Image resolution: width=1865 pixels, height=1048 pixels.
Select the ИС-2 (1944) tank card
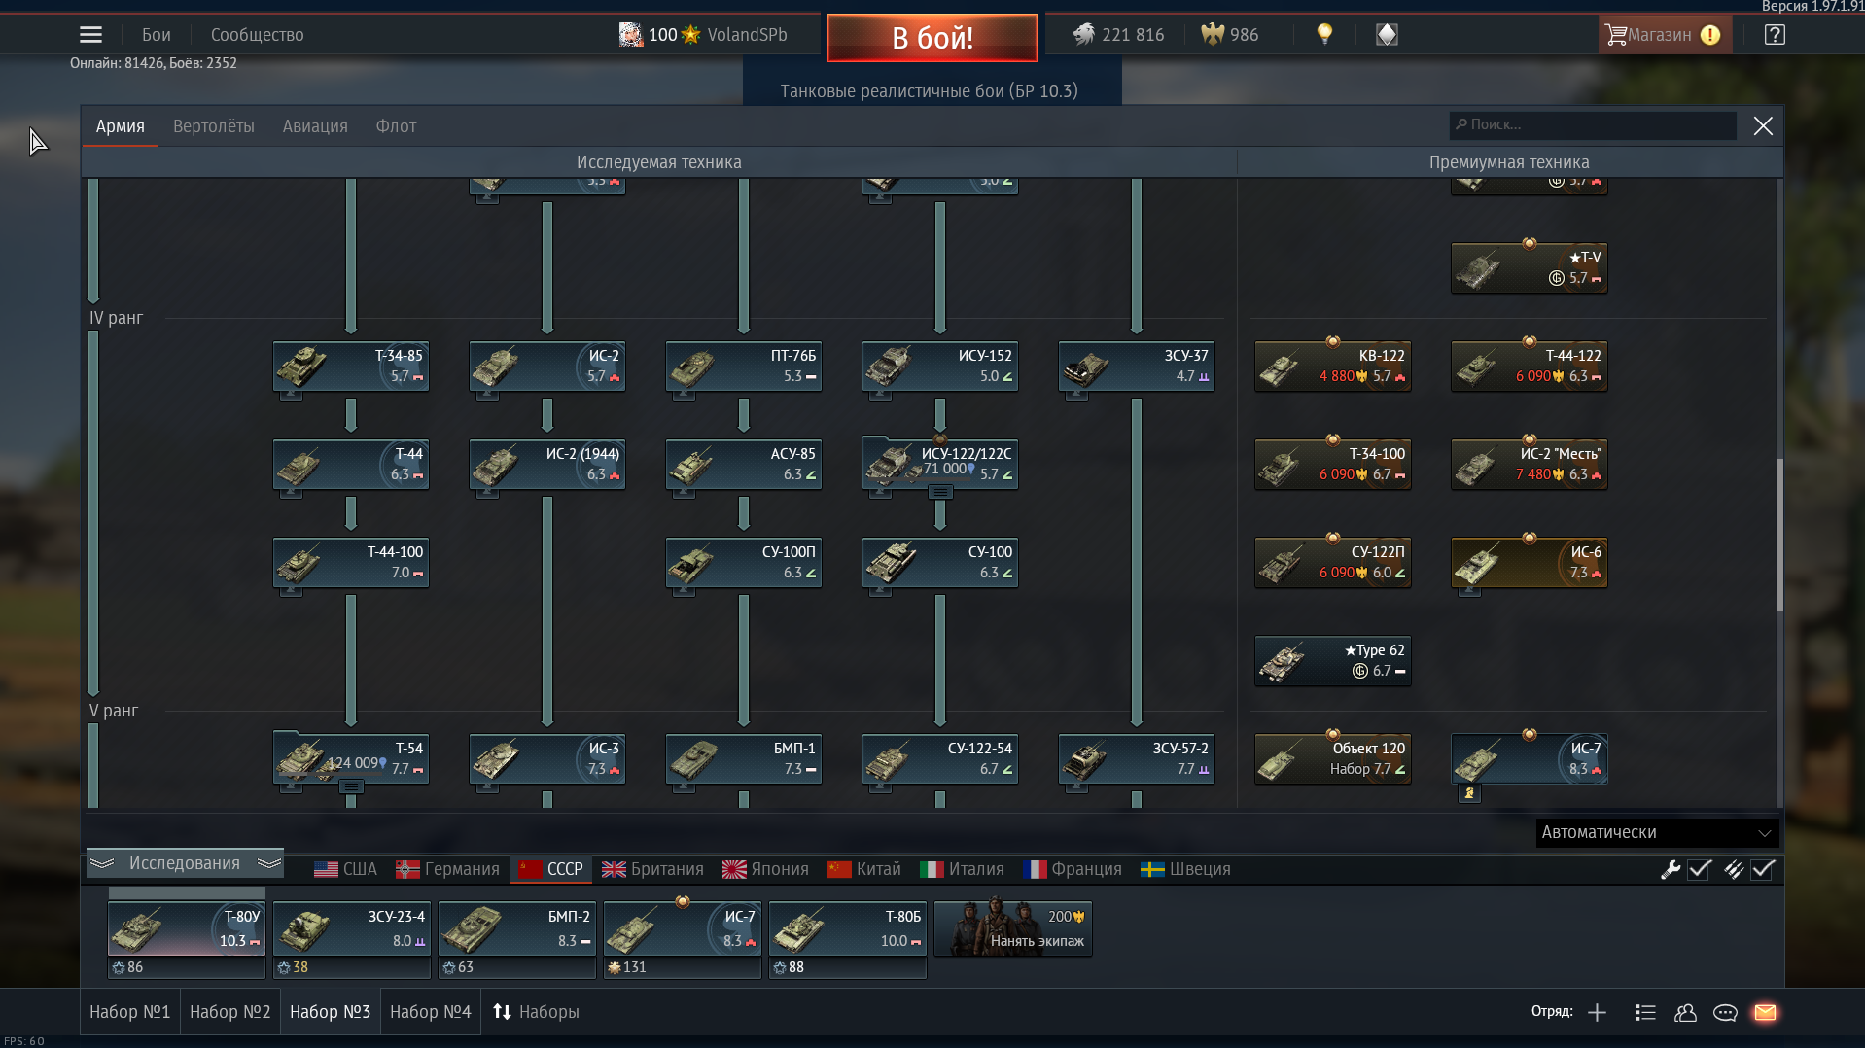[x=547, y=465]
